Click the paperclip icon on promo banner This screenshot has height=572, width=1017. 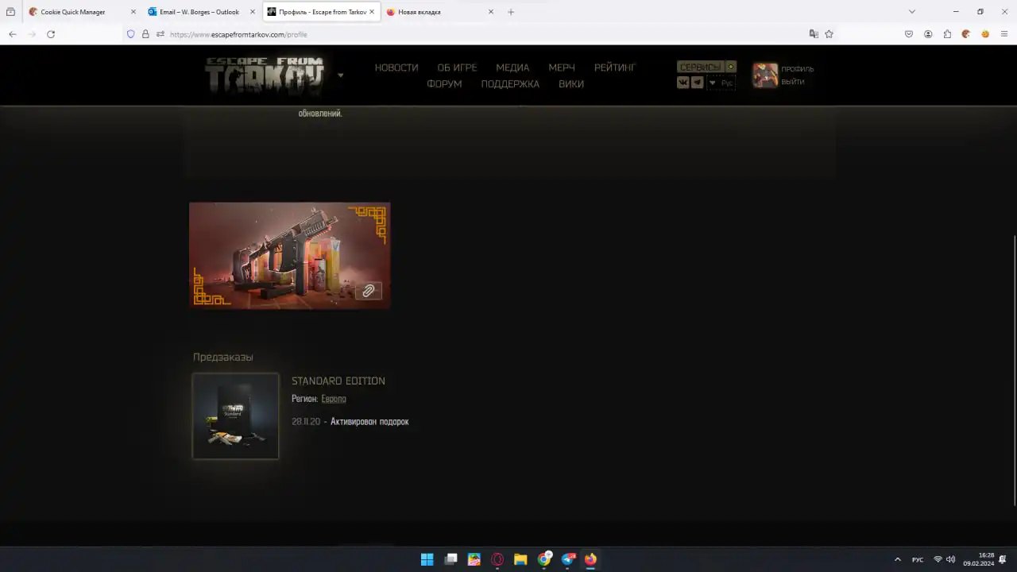point(369,291)
